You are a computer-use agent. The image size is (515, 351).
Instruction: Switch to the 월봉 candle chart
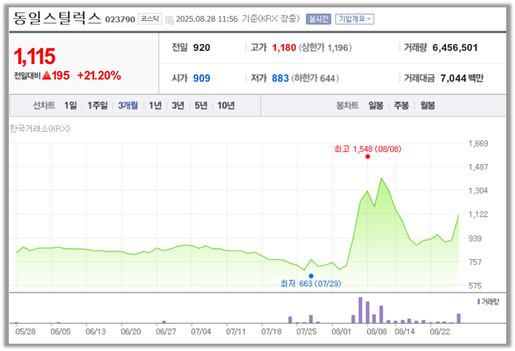pos(428,106)
